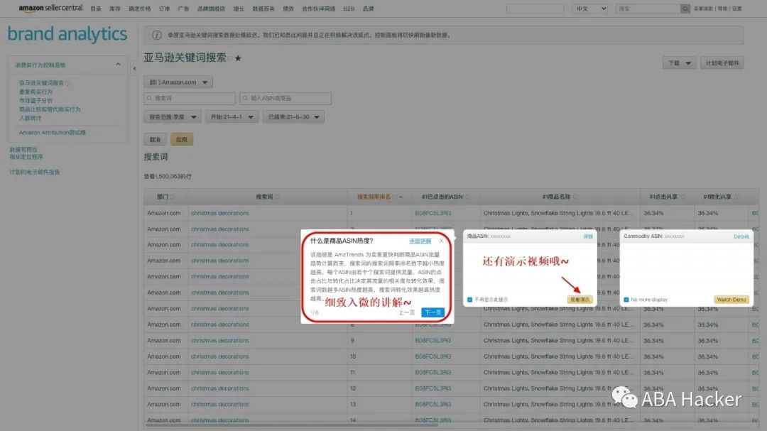
Task: Click 上一页 in the popup
Action: (x=406, y=312)
